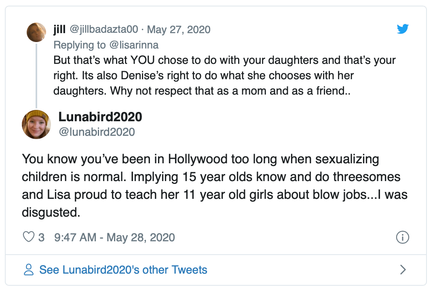Open the @lunabird2020 handle
Screen dimensions: 435x291
[97, 132]
